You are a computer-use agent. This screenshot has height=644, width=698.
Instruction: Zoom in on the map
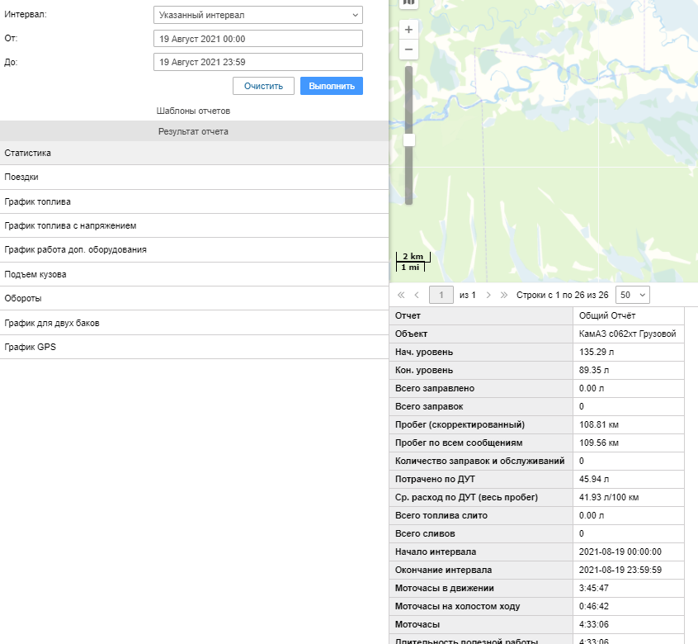[x=409, y=30]
